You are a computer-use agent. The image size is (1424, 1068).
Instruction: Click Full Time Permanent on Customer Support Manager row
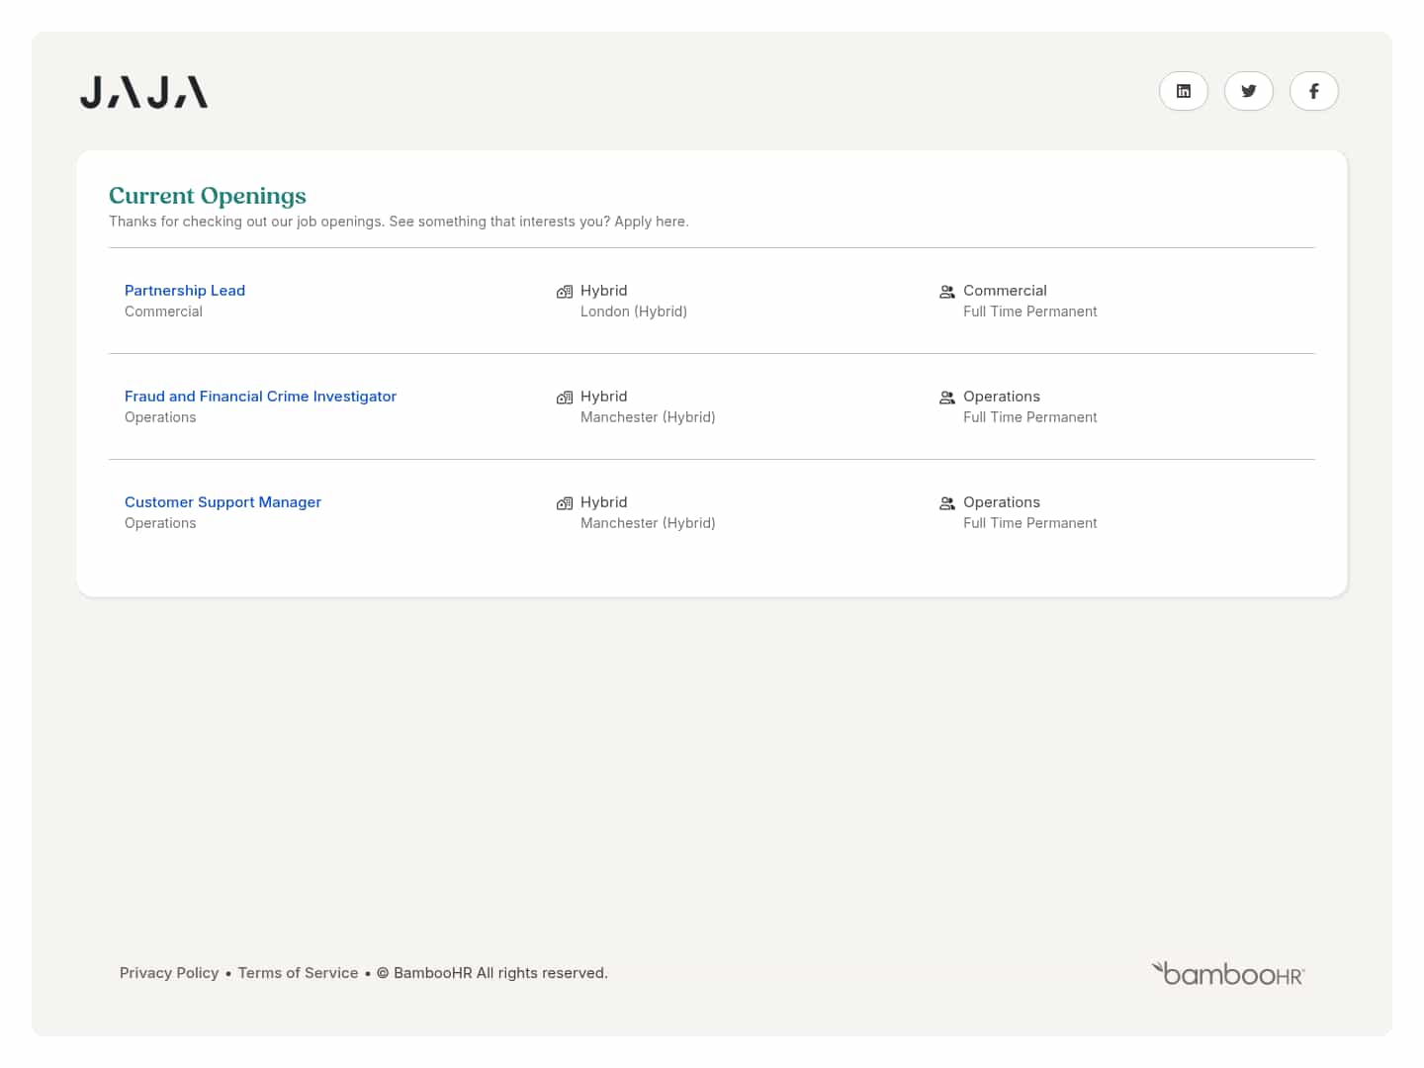1030,522
